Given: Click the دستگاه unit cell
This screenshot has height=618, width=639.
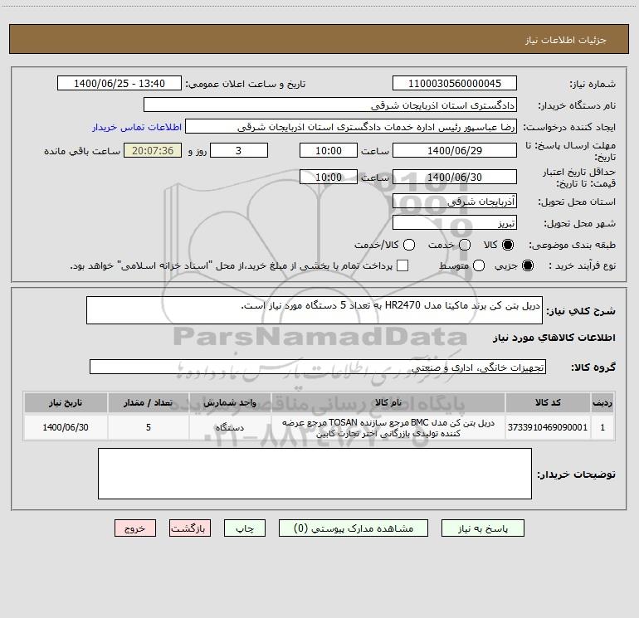Looking at the screenshot, I should (230, 427).
